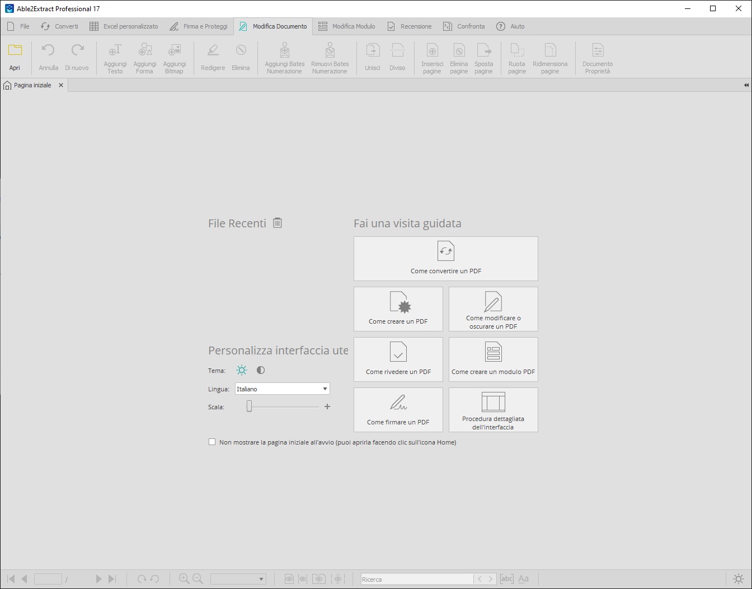Click Ridimensiona pagine icon

[x=550, y=50]
